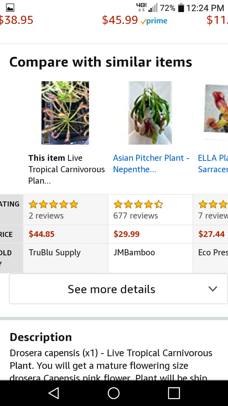Tap the Android back navigation icon
The height and width of the screenshot is (406, 228).
click(x=54, y=393)
